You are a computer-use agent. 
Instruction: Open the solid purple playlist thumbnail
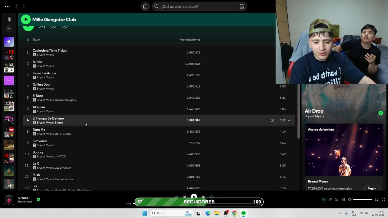tap(9, 81)
